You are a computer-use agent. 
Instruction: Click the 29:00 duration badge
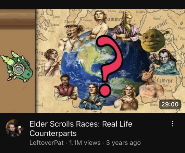pos(170,104)
